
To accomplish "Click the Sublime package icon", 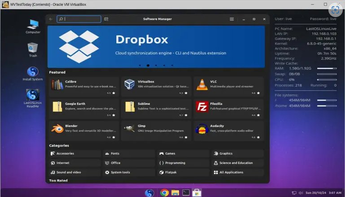I will click(x=130, y=106).
